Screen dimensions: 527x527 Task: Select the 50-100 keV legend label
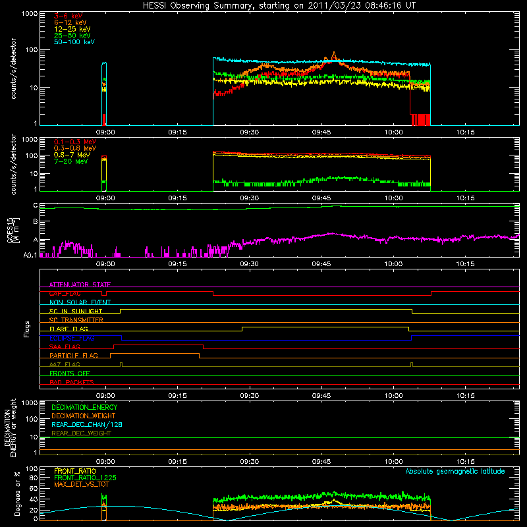[x=74, y=42]
